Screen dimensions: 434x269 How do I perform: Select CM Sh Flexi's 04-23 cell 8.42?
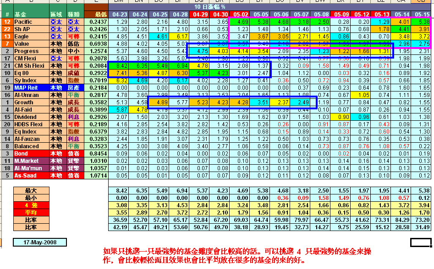tap(119, 66)
